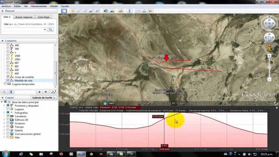Click the email envelope icon
Viewport: 279px width, 157px height.
tap(138, 11)
